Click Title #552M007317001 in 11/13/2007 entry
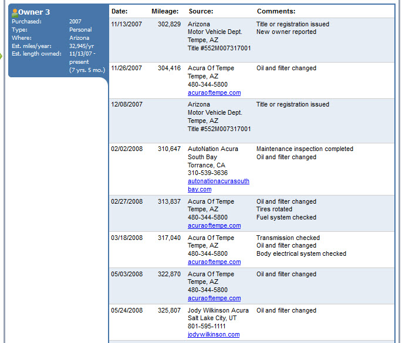The image size is (402, 343). pos(219,48)
